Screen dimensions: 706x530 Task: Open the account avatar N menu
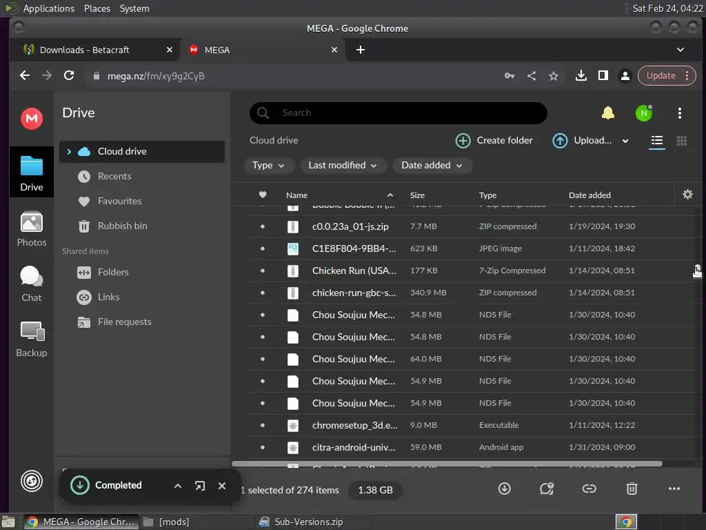(644, 112)
